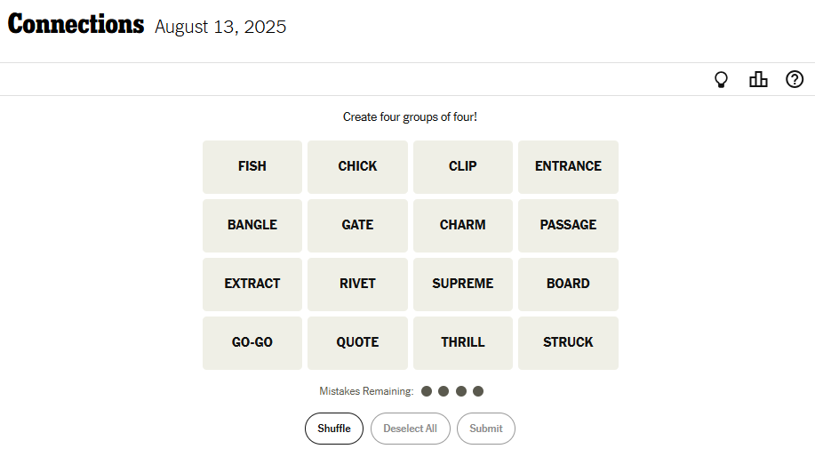Select the SUPREME word tile
The width and height of the screenshot is (815, 457).
click(x=463, y=284)
